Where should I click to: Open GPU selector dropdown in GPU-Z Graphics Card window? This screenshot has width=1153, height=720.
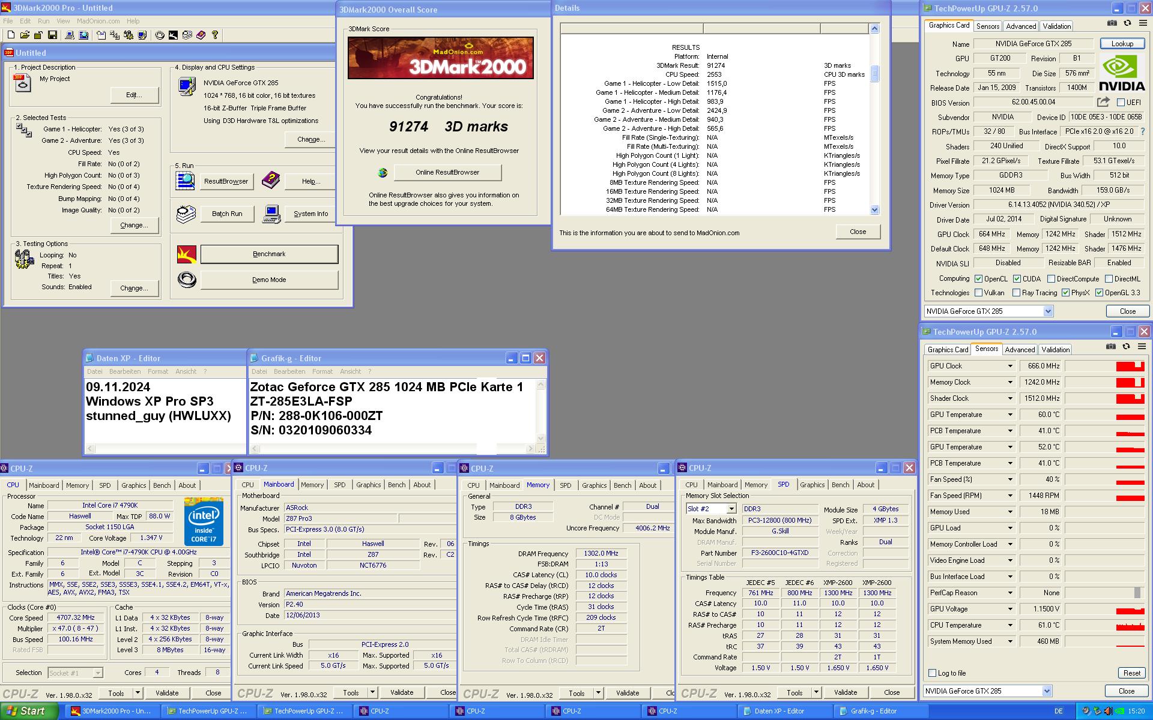(x=1048, y=311)
